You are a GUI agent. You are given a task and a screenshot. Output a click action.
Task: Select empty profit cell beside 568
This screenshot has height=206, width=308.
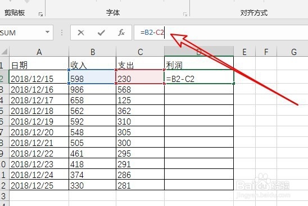(x=199, y=89)
